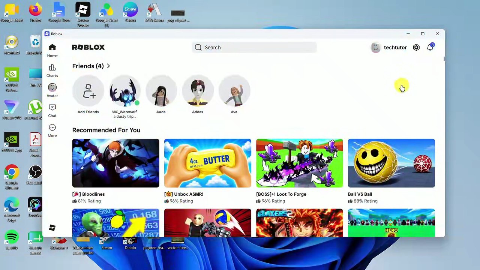Image resolution: width=480 pixels, height=270 pixels.
Task: Open Proton VPN desktop shortcut
Action: [x=12, y=110]
